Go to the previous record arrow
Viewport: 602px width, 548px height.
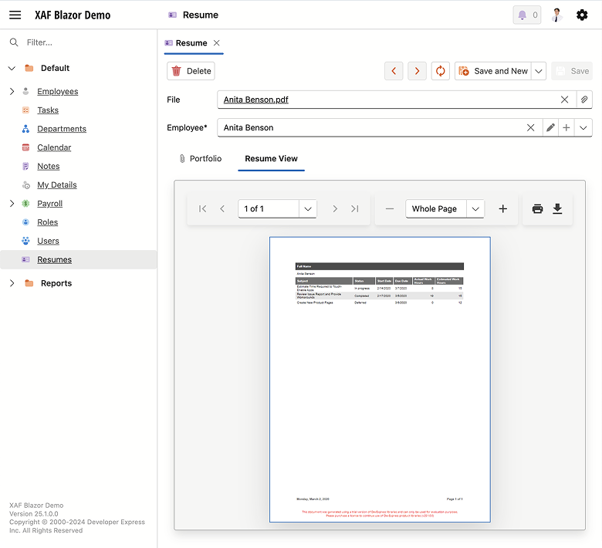[x=394, y=71]
